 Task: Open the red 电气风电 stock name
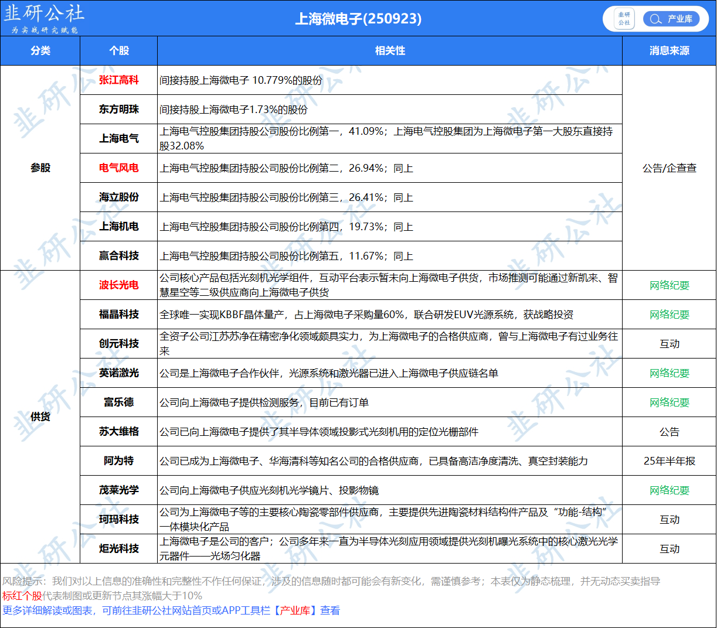[119, 168]
